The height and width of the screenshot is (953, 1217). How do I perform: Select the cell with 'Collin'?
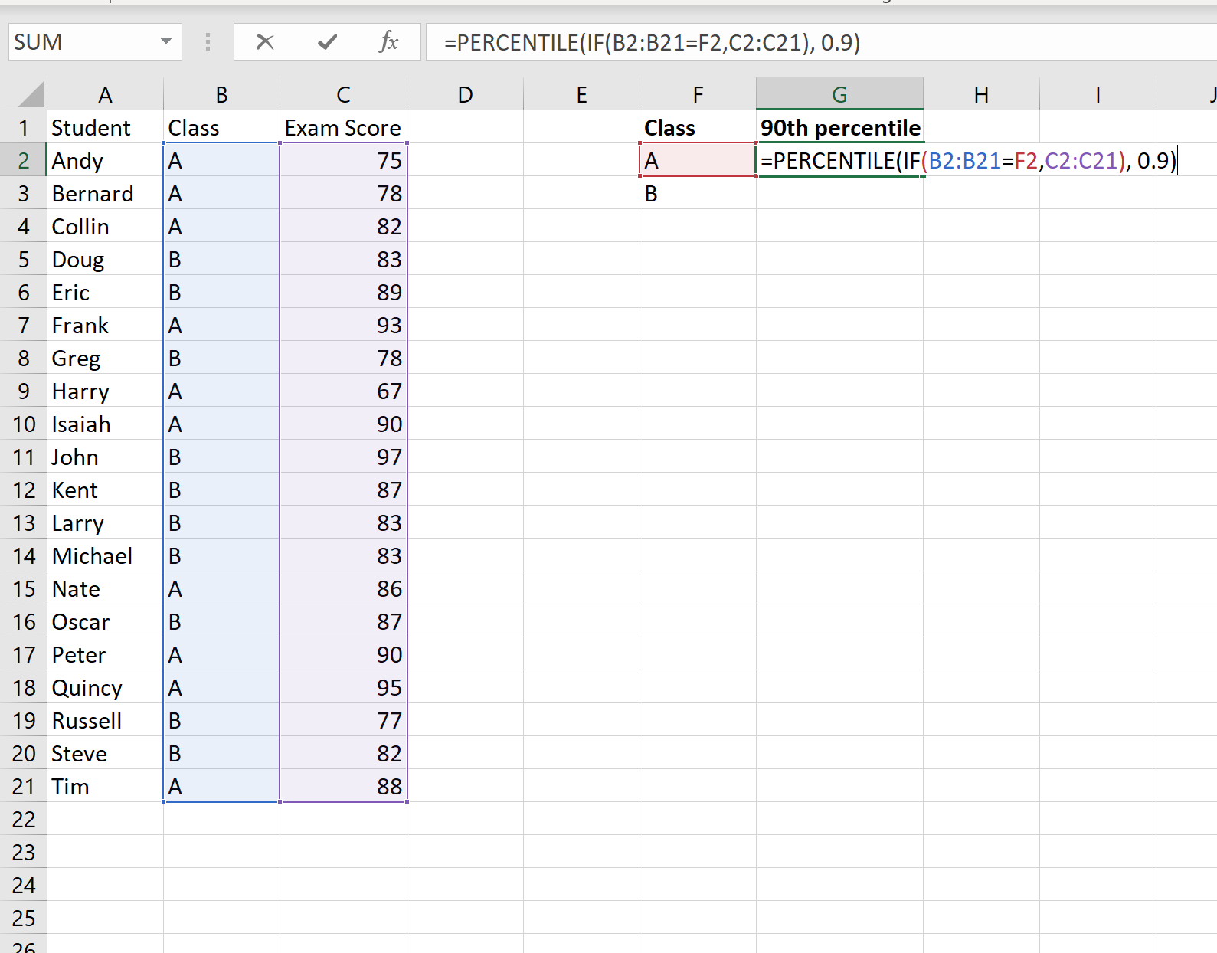click(x=105, y=226)
